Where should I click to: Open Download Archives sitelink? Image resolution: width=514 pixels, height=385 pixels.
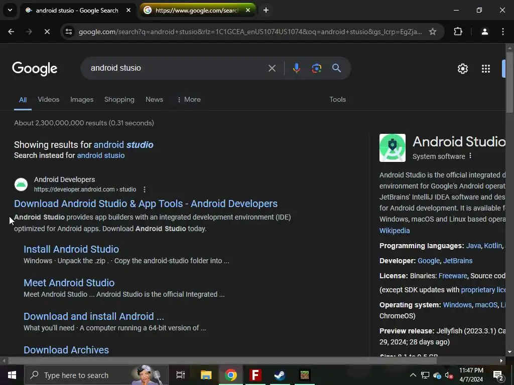(66, 350)
